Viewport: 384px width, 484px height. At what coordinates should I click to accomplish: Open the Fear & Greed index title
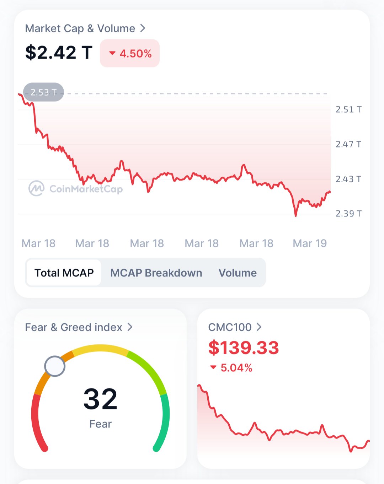[74, 327]
